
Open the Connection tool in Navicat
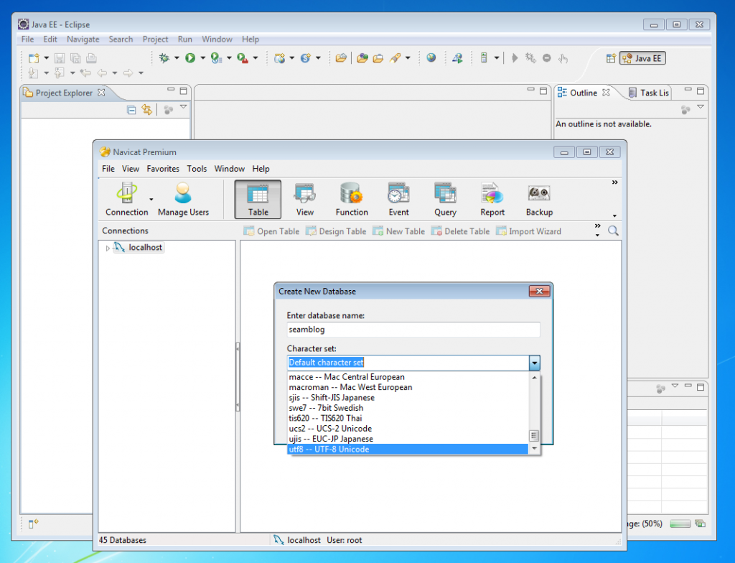point(126,200)
